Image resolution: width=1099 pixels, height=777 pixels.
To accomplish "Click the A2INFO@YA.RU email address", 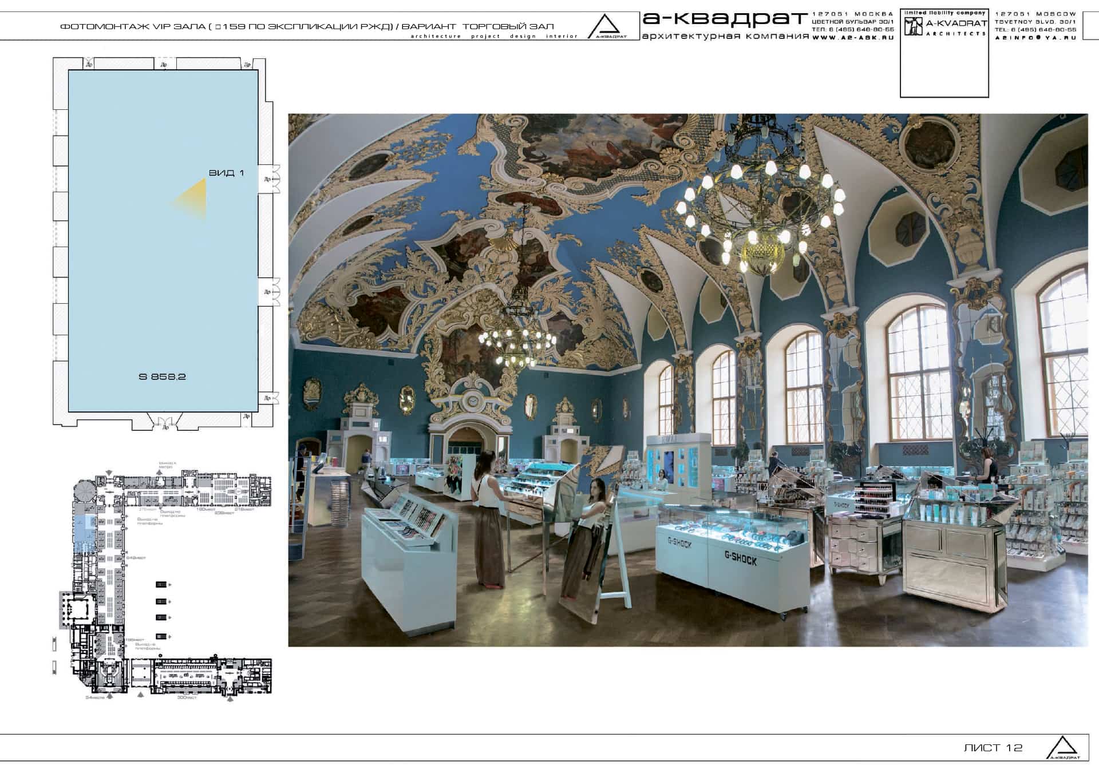I will tap(1035, 37).
